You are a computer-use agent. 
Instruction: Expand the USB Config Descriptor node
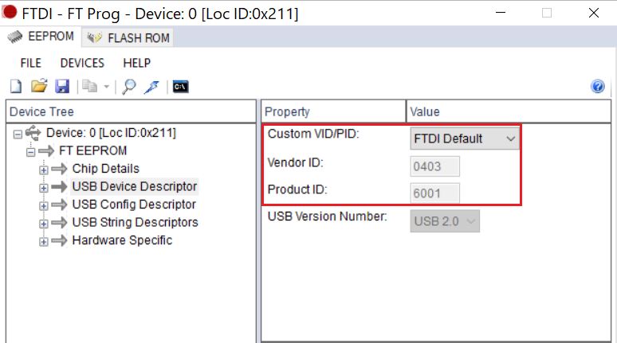point(43,205)
